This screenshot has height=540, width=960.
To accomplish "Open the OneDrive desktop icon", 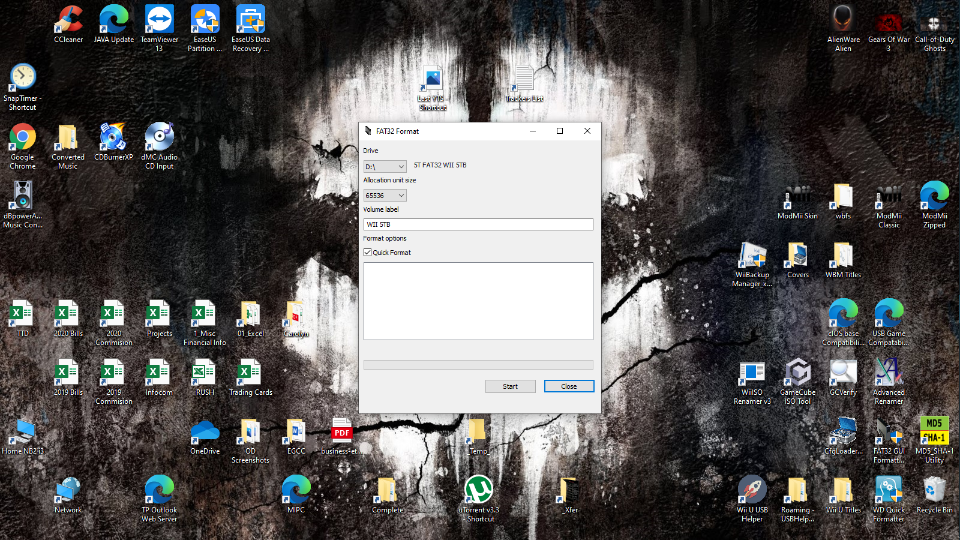I will (205, 431).
